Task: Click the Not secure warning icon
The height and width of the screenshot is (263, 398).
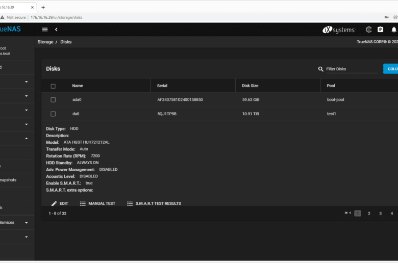Action: coord(2,17)
